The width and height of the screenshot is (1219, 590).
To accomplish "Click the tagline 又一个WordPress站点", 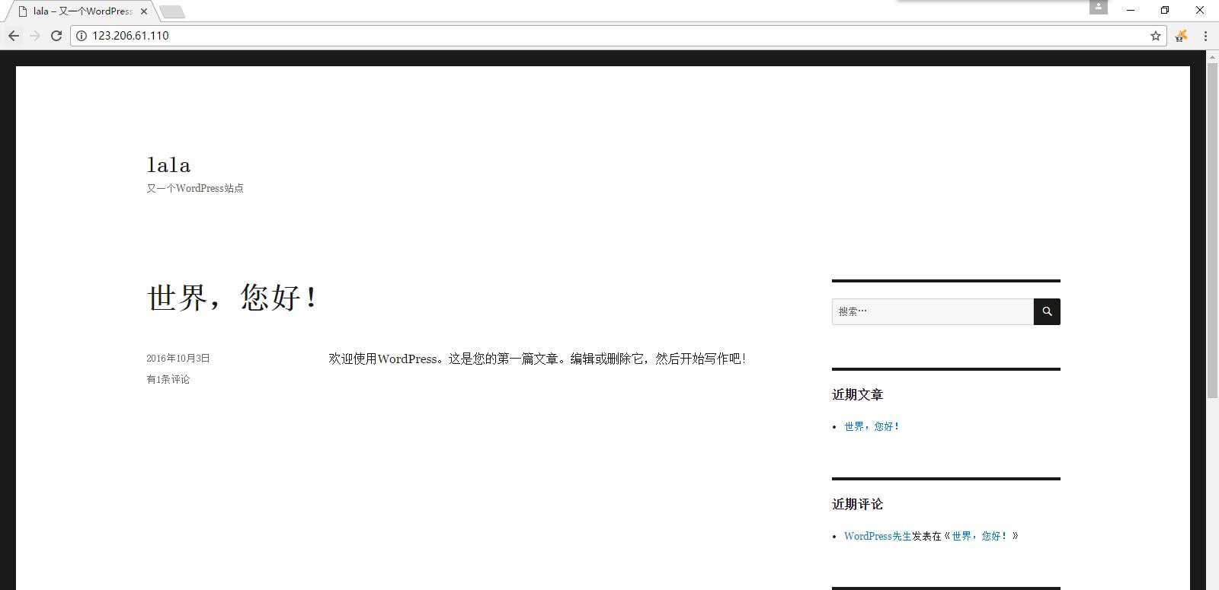I will coord(195,188).
